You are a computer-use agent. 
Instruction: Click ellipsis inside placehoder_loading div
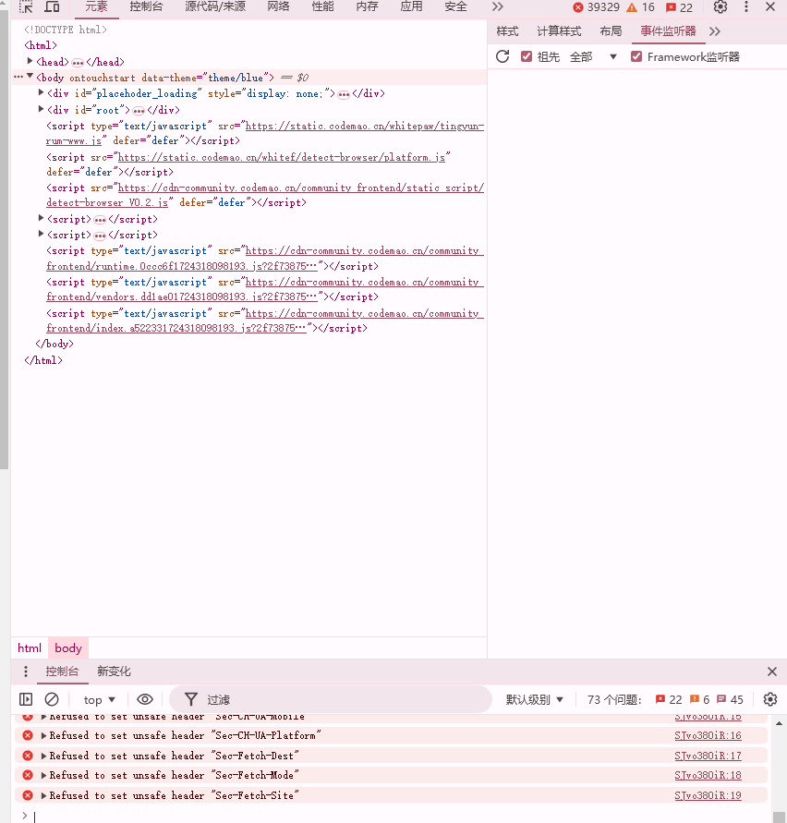tap(344, 94)
